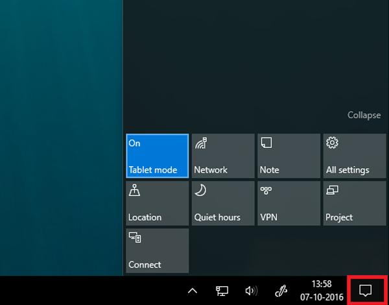
Task: Click the Action Center notification icon
Action: [367, 291]
